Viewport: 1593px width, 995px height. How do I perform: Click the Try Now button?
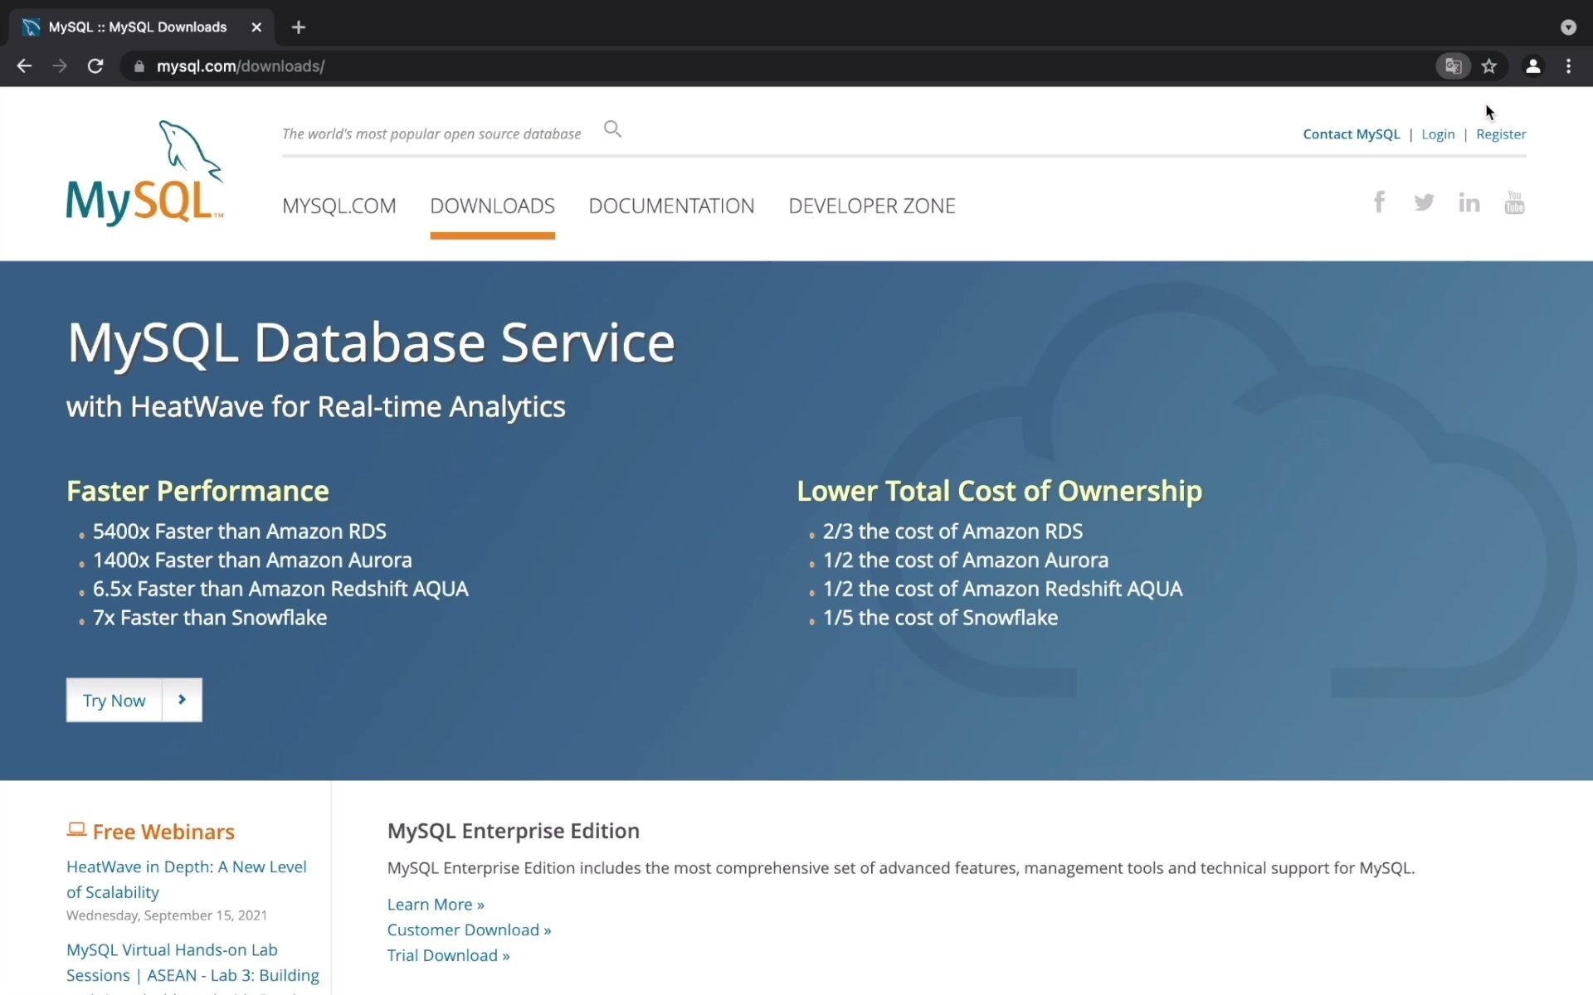pos(114,701)
